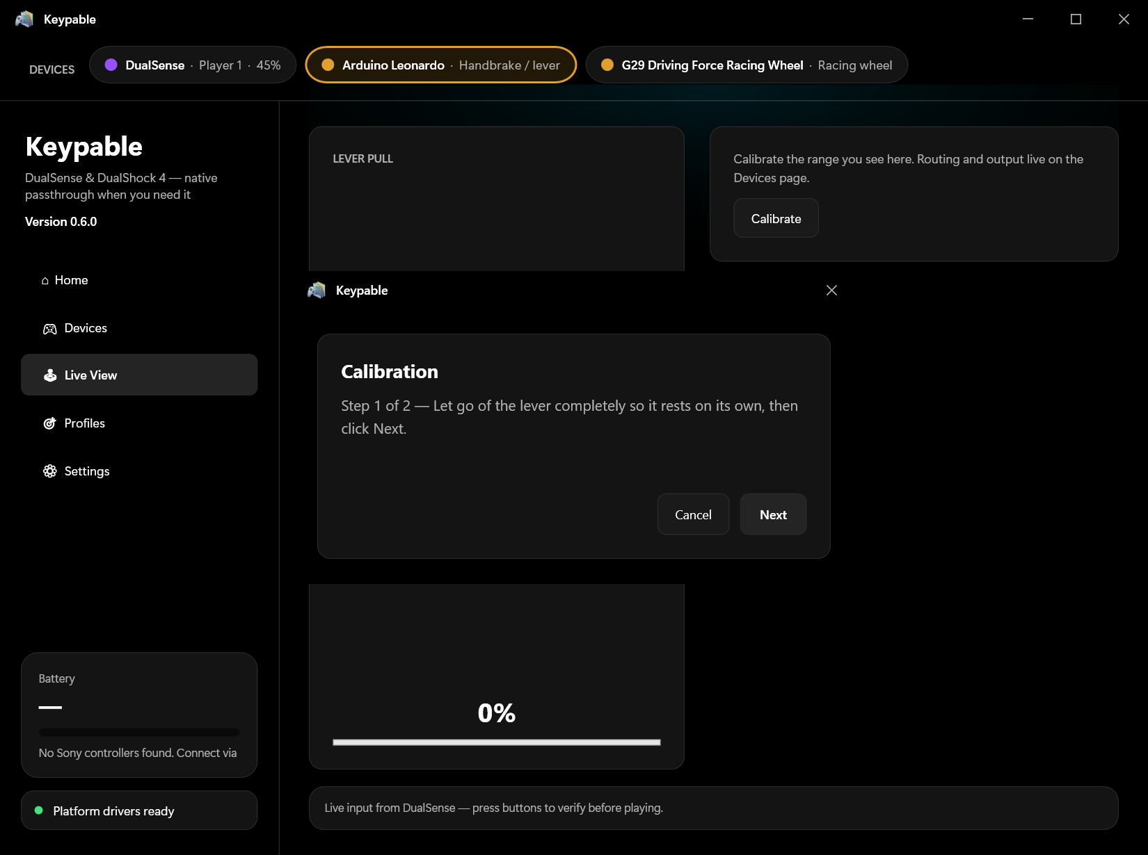Close the Keypable calibration dialog
The height and width of the screenshot is (855, 1148).
pos(831,290)
